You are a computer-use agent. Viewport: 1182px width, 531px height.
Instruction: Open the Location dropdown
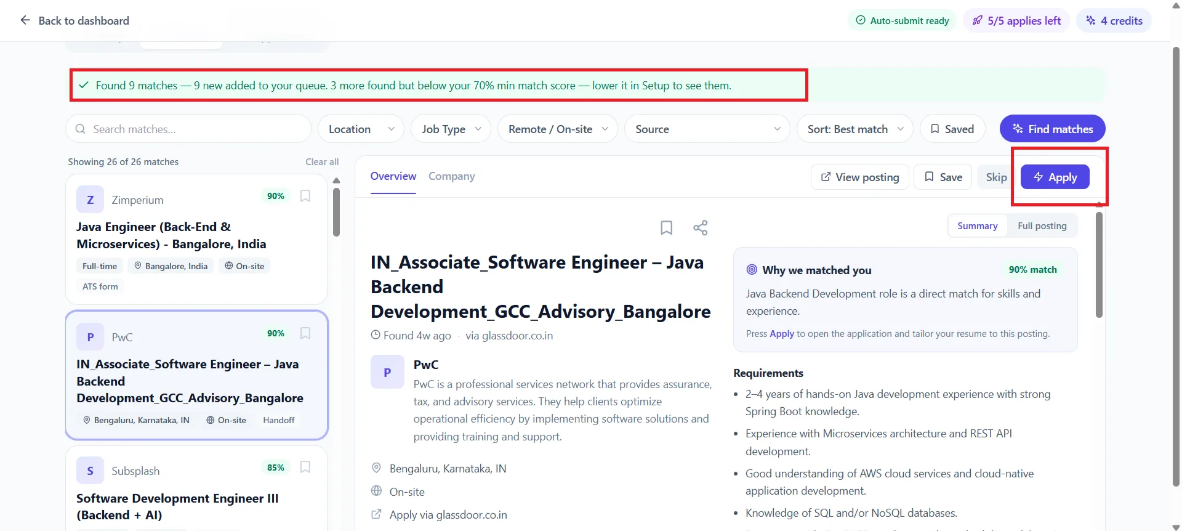click(361, 129)
